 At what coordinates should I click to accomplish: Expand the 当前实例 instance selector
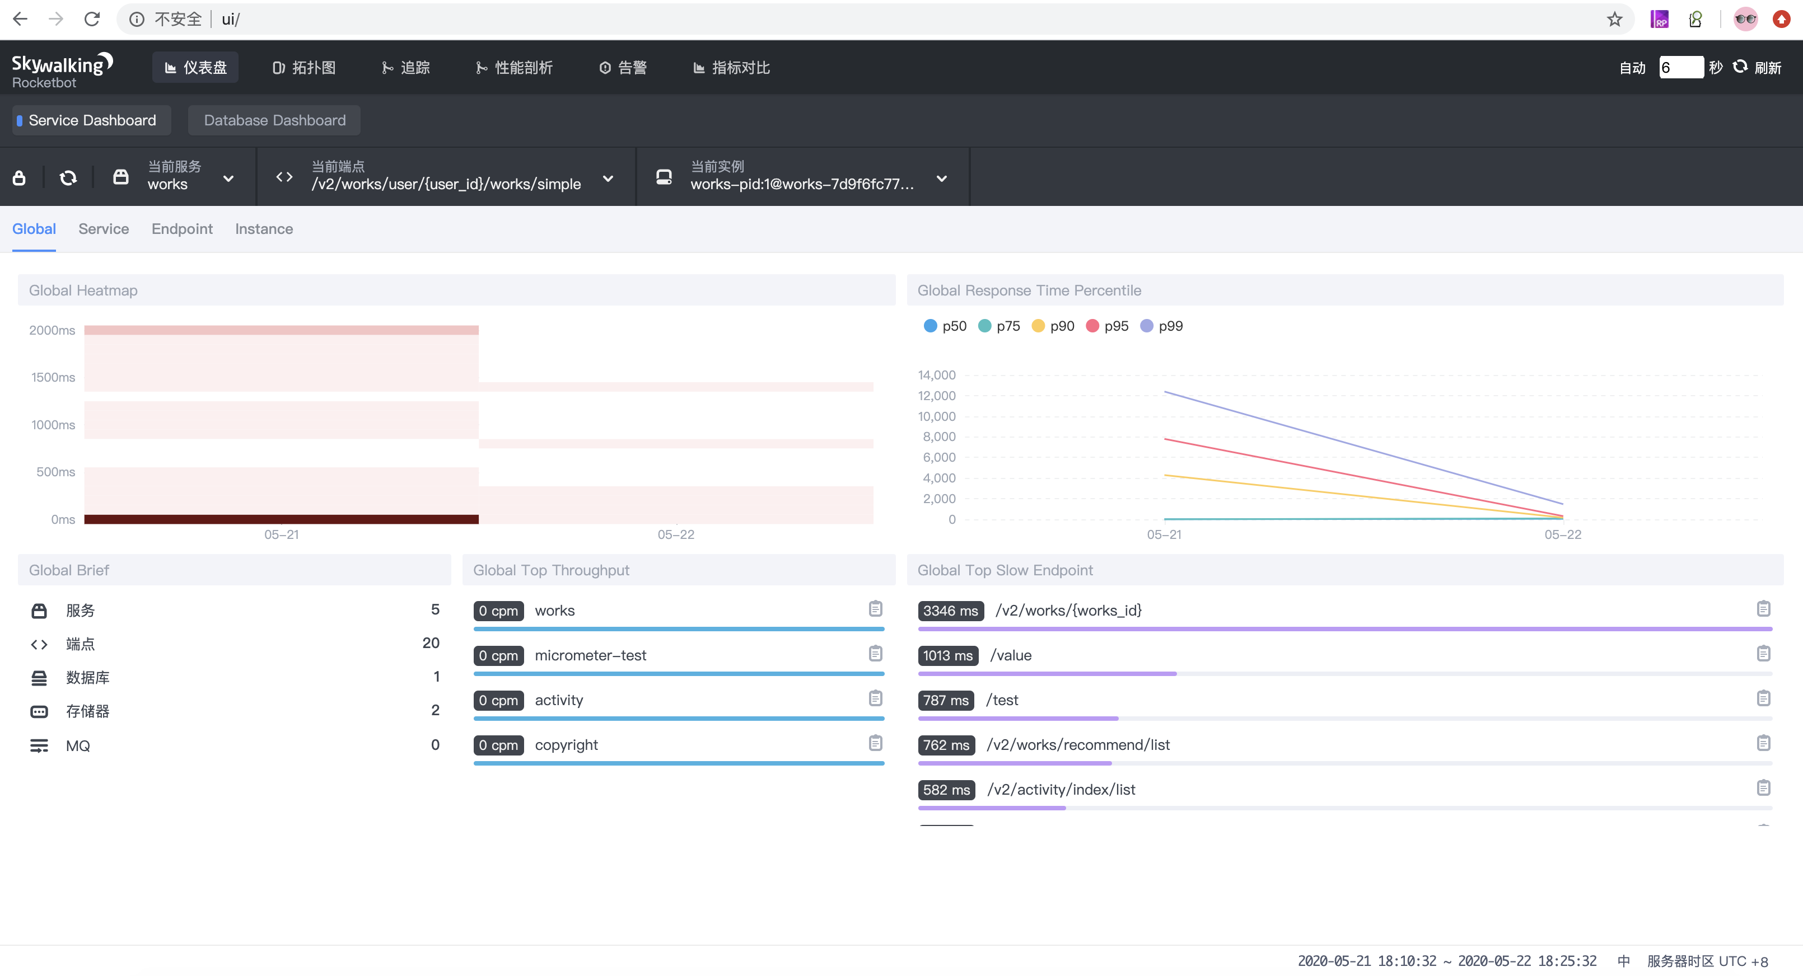coord(941,179)
